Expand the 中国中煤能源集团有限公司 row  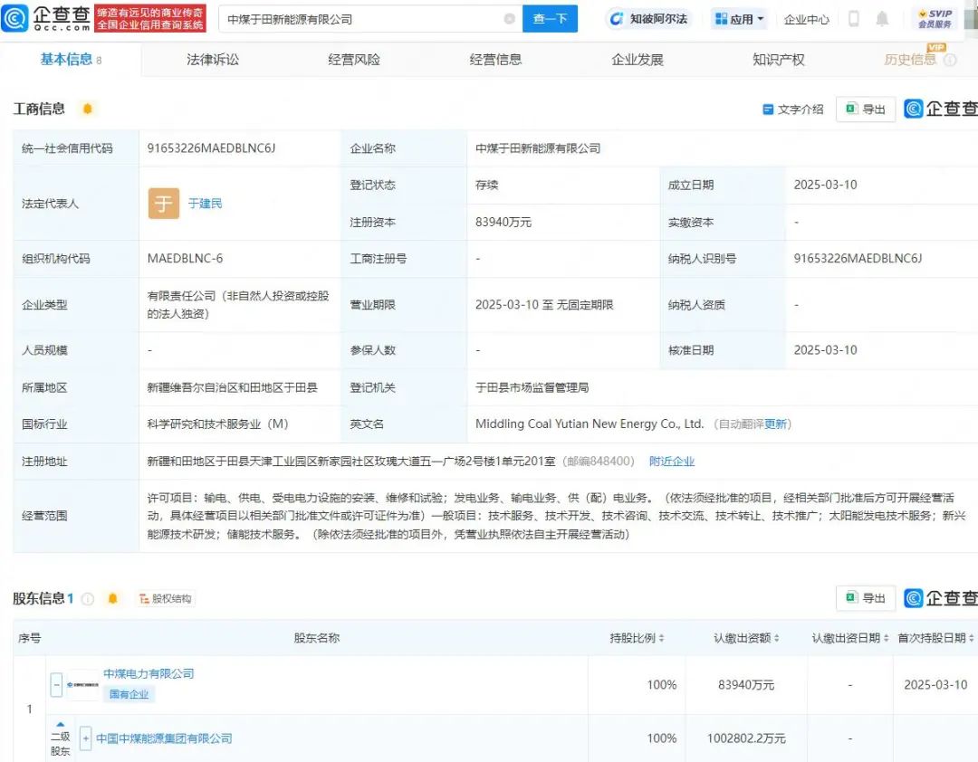86,738
